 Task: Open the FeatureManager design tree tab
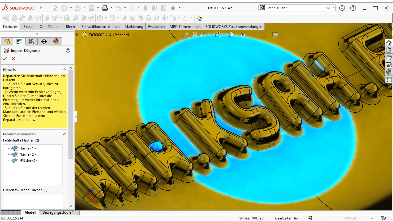[7, 41]
